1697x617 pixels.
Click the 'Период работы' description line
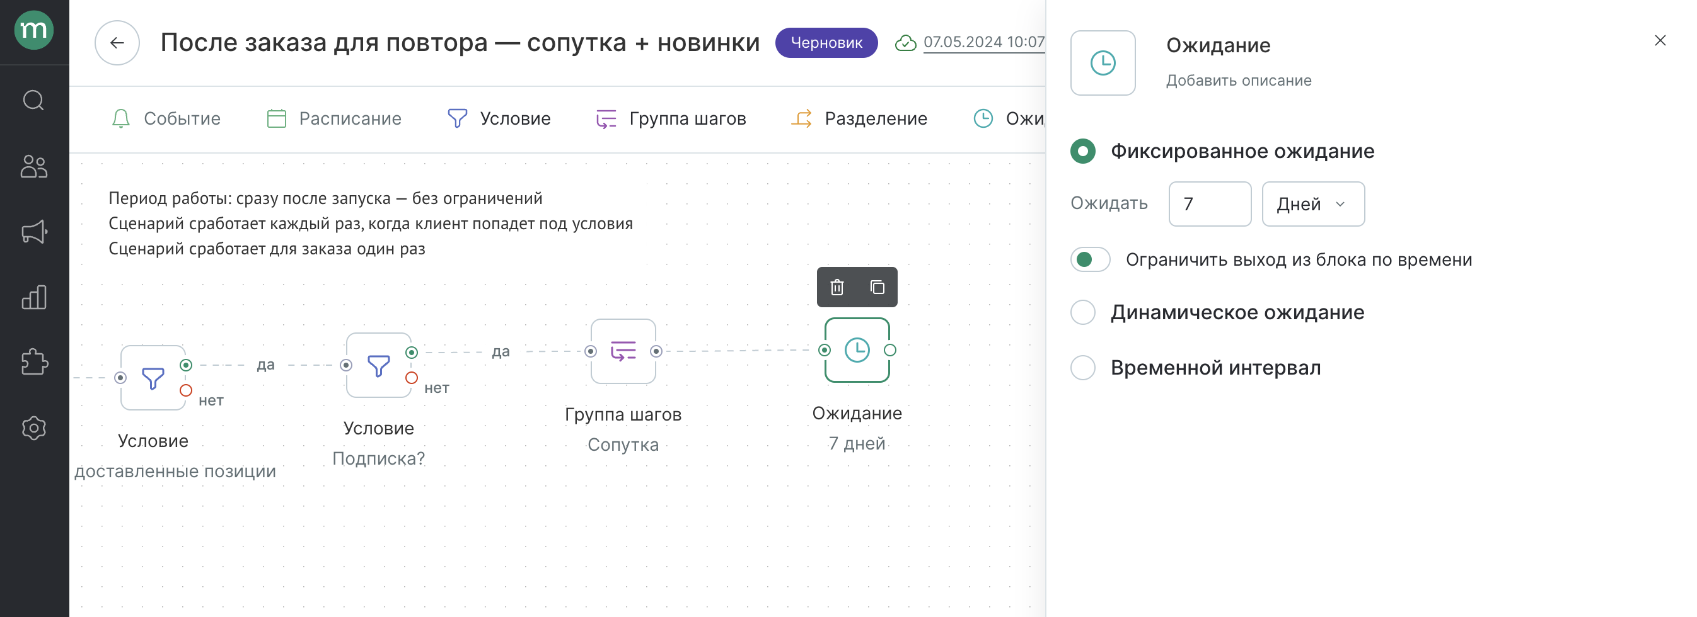[325, 198]
